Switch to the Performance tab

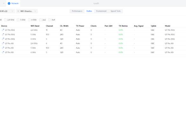[77, 11]
